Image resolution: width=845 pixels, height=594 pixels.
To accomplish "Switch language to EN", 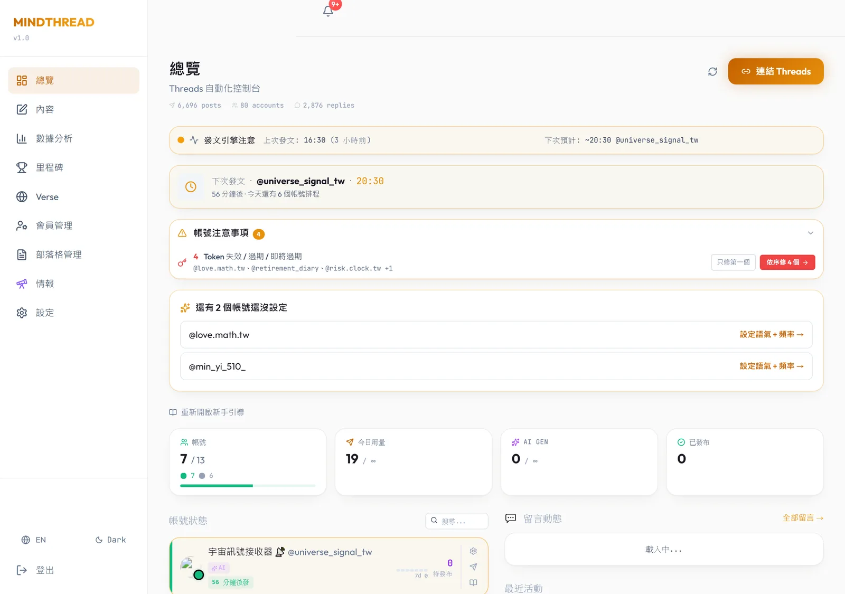I will 34,540.
